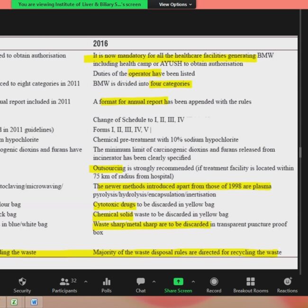The image size is (308, 308).
Task: Expand the View Options dropdown
Action: click(x=175, y=4)
